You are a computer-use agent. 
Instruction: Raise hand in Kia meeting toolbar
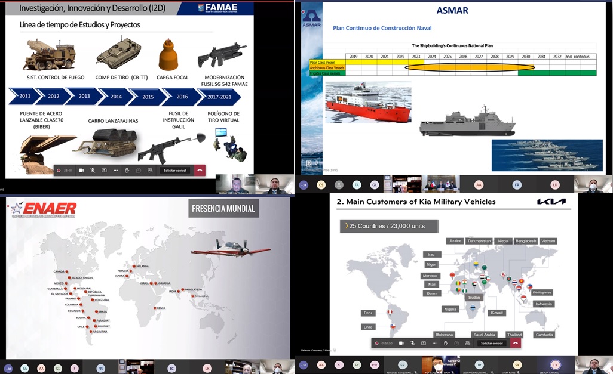tap(446, 343)
